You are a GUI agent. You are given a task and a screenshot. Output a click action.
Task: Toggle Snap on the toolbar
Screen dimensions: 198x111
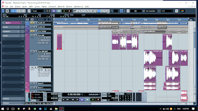[128, 11]
